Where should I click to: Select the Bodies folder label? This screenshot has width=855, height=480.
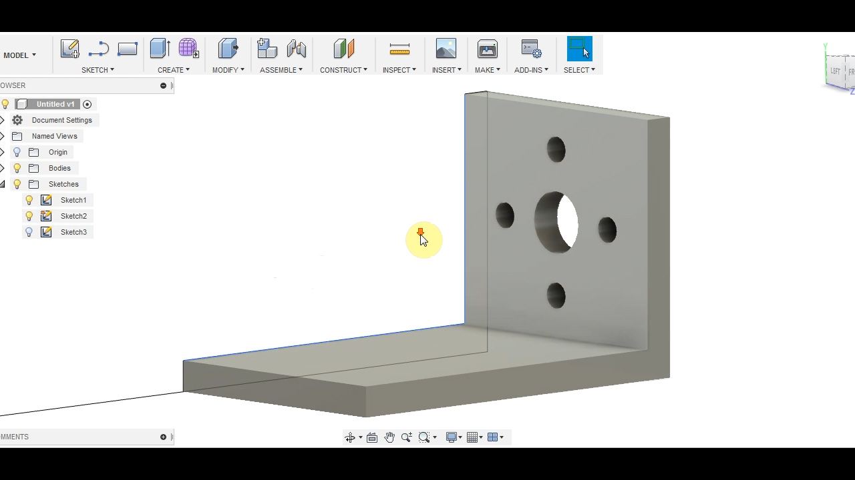click(x=59, y=168)
